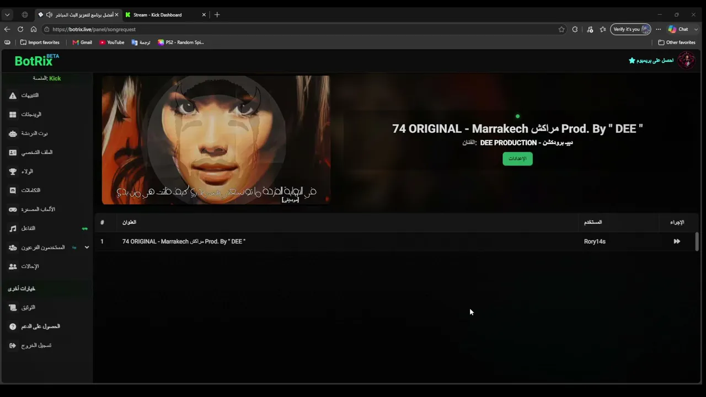Screen dimensions: 706x397
Task: Click the other options (خيارات أخرى) heading
Action: [x=22, y=288]
